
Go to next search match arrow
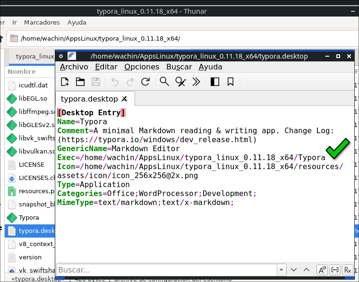[294, 270]
